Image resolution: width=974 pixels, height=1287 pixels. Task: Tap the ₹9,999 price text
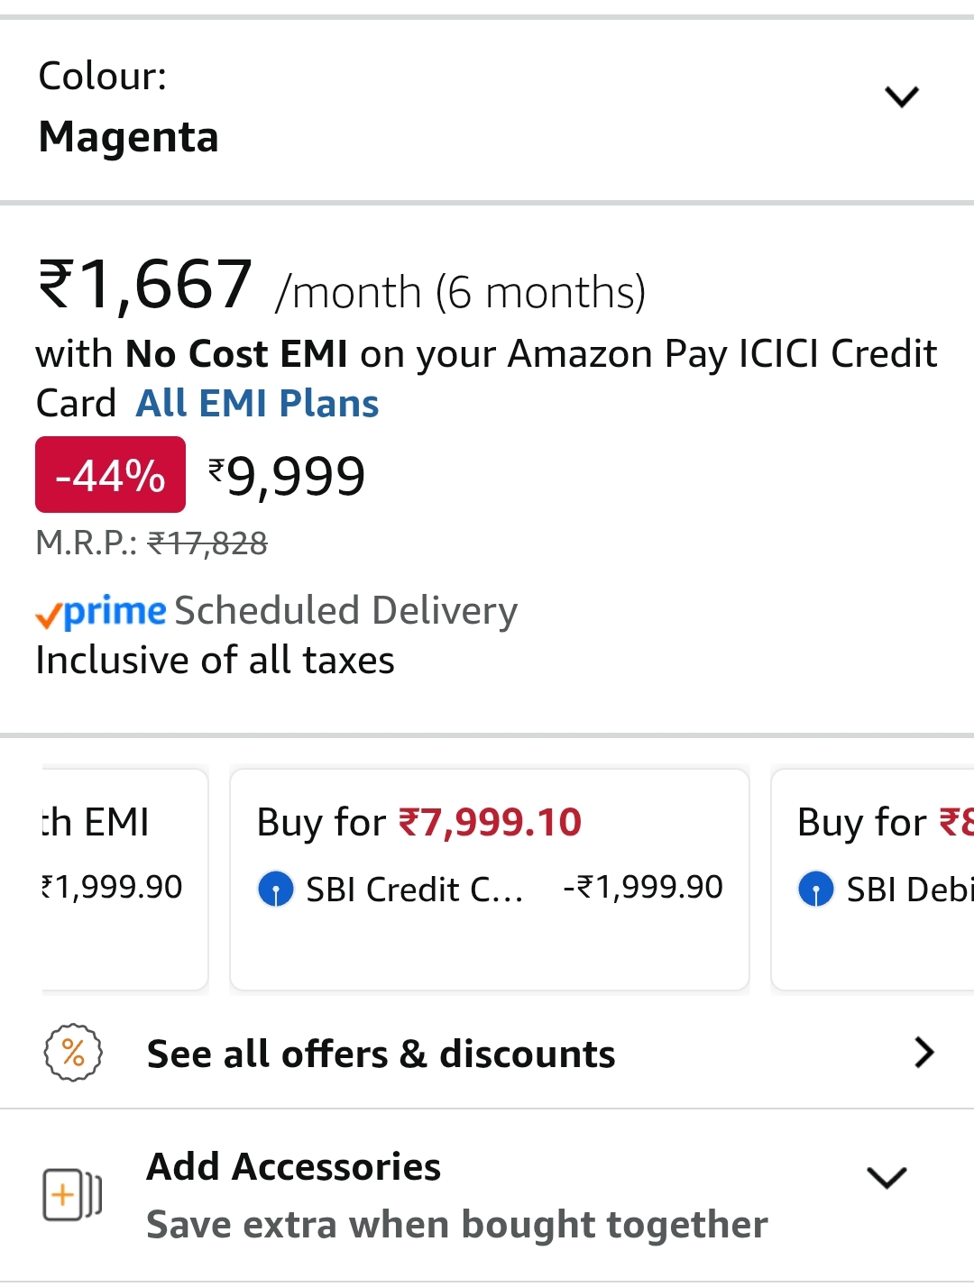(x=287, y=476)
